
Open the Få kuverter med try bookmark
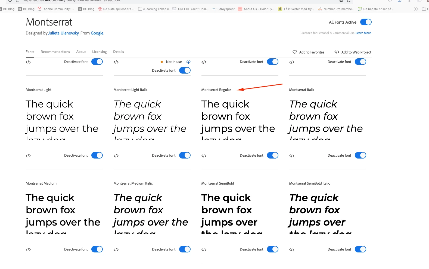pos(296,9)
